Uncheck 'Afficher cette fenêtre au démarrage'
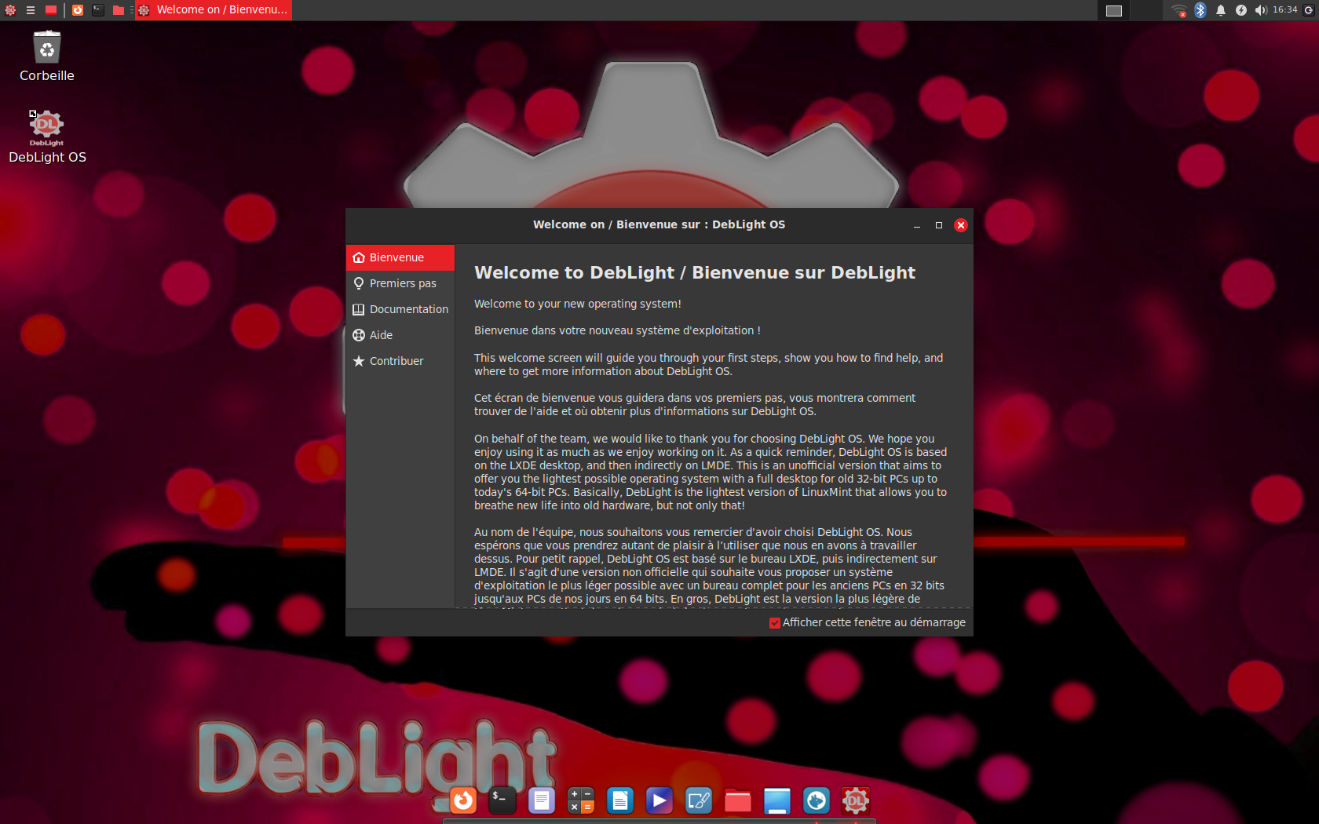 [x=775, y=623]
